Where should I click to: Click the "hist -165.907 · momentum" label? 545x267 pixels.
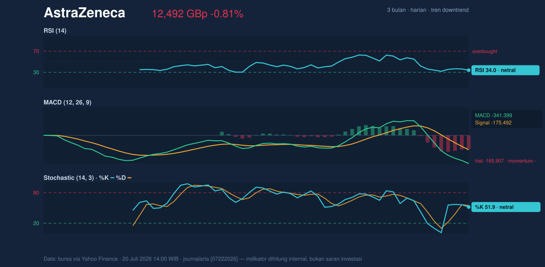(x=505, y=161)
